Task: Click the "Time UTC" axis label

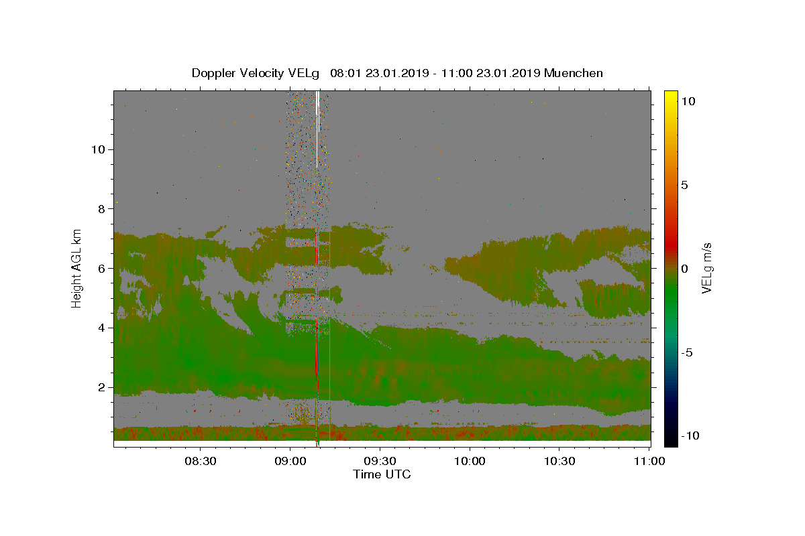Action: pos(382,474)
